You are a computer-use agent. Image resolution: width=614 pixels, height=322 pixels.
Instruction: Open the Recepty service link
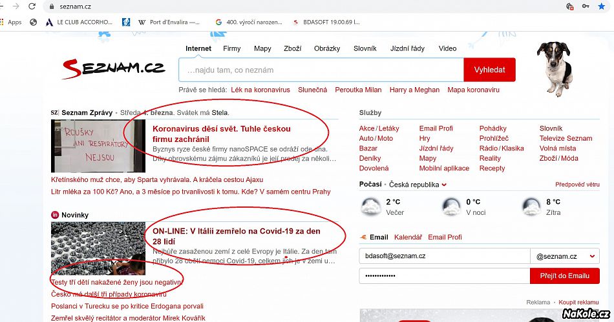(492, 168)
